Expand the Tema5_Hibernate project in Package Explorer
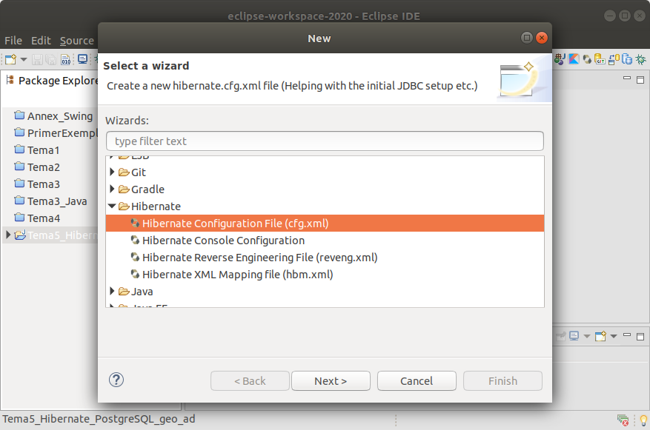 (8, 235)
